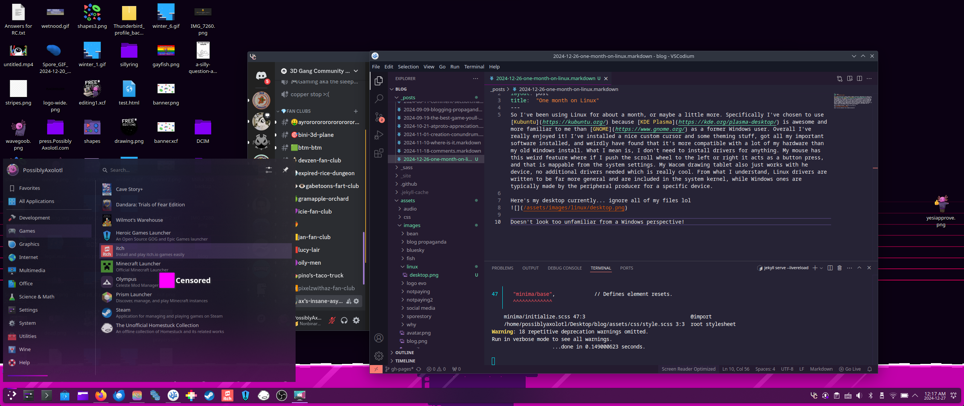
Task: Toggle headphone deafen in Discord
Action: click(344, 320)
